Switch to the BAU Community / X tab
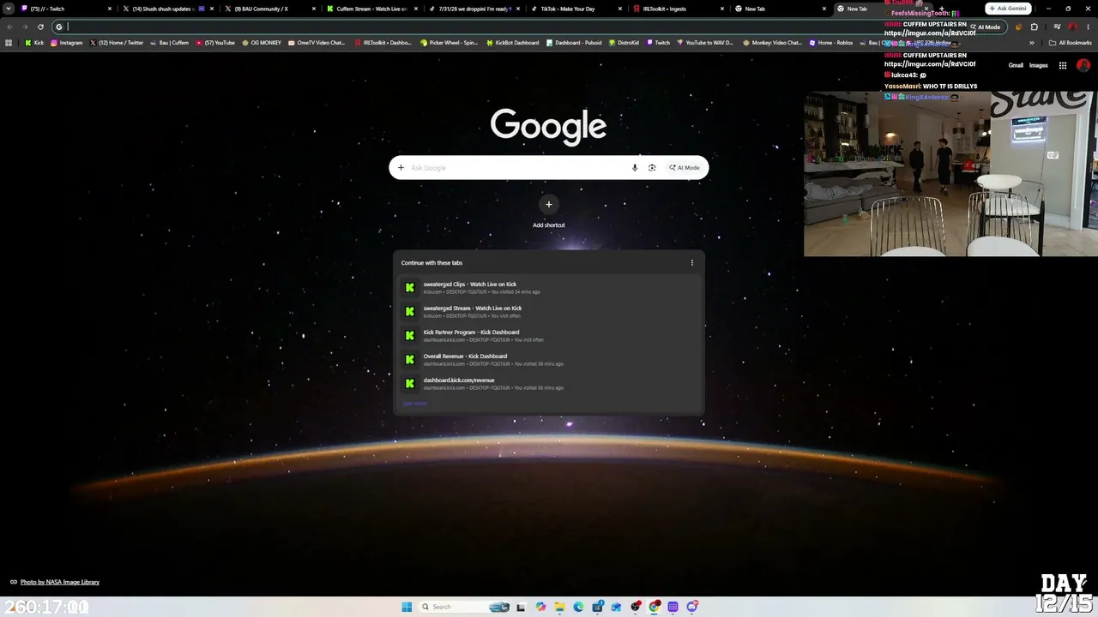 point(271,9)
